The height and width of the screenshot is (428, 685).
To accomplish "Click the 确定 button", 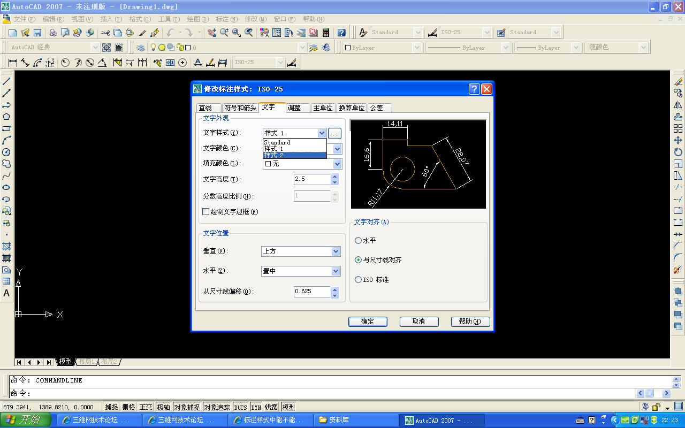I will click(x=368, y=322).
